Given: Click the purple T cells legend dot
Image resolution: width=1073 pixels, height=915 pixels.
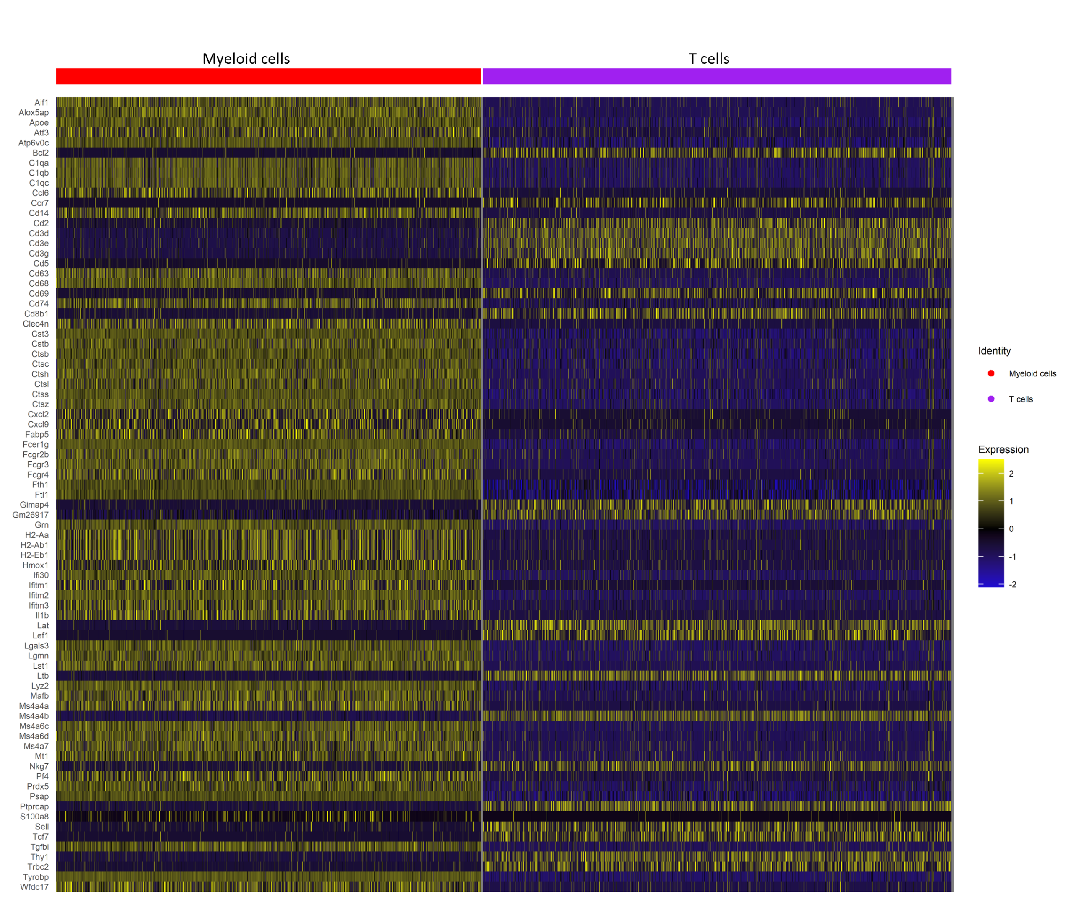Looking at the screenshot, I should pos(991,399).
